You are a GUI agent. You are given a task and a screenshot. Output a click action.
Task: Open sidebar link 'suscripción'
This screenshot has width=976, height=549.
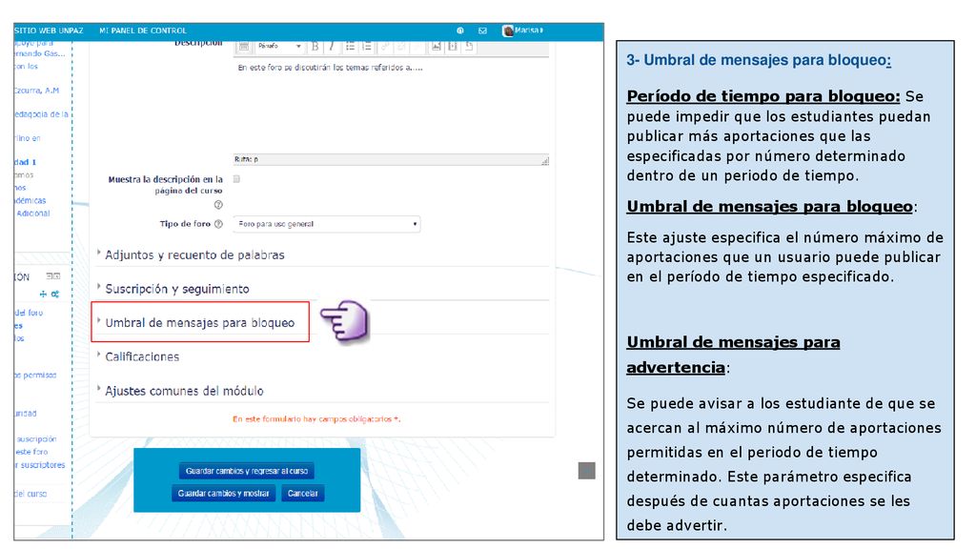[x=36, y=439]
